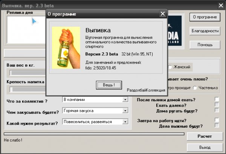
Task: Expand the 'Горячая закуска' dropdown
Action: tap(125, 111)
